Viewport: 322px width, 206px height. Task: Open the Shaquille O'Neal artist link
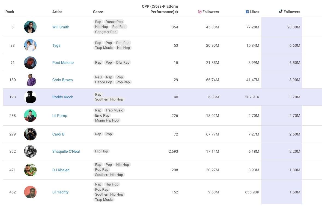pos(66,151)
